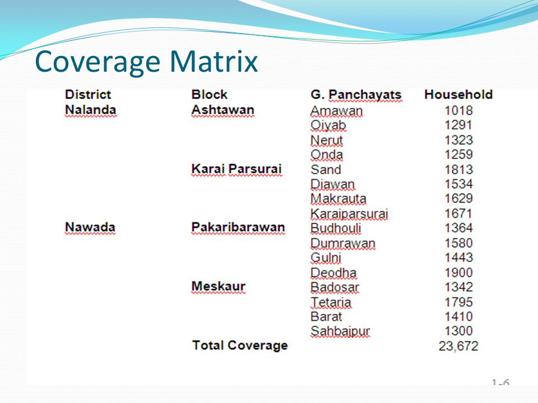This screenshot has width=538, height=403.
Task: Select household value 1443
Action: pos(459,257)
